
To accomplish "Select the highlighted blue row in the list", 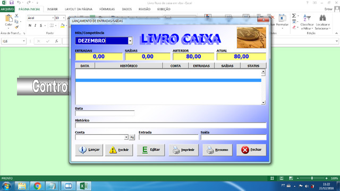I will coord(168,80).
